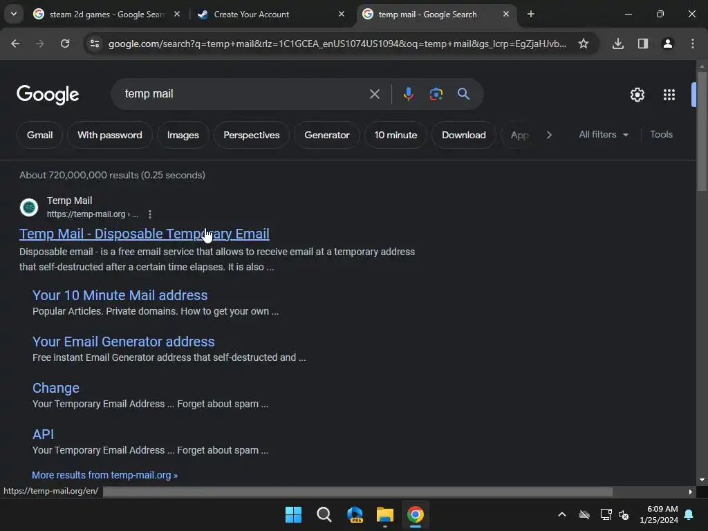Image resolution: width=708 pixels, height=531 pixels.
Task: Open More results from temp-mail.org
Action: pyautogui.click(x=105, y=475)
